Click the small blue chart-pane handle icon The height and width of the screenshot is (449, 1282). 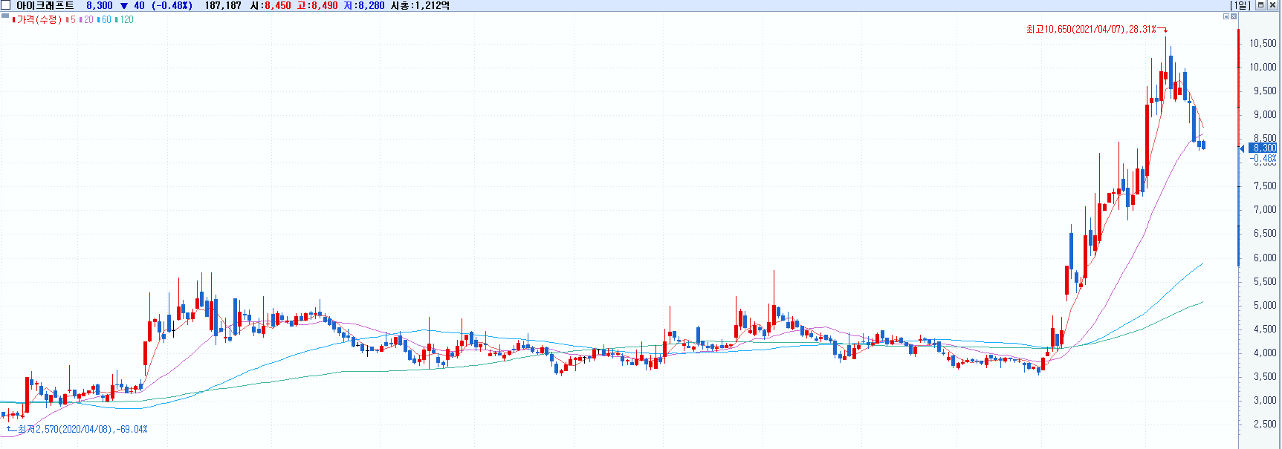[5, 16]
